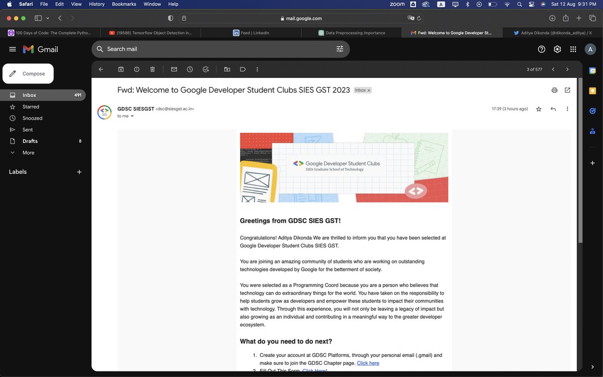
Task: Open more options beside the reply arrow
Action: (x=567, y=109)
